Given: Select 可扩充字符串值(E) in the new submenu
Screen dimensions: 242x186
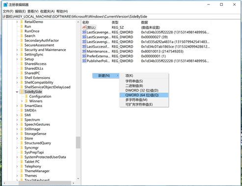Looking at the screenshot, I should coord(144,105).
